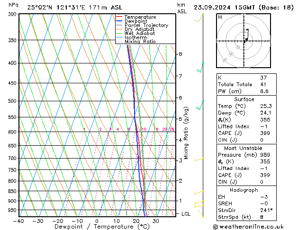Click the 'Surface' section heading
Screen dimensions: 298x230
(244, 99)
